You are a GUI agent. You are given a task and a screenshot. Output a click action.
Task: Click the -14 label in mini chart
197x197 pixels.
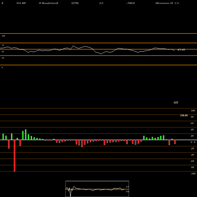[127, 191]
